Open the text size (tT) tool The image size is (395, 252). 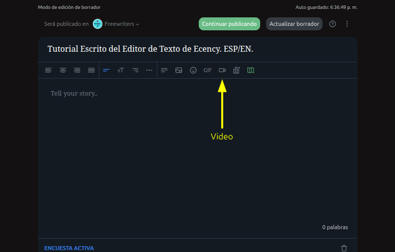pyautogui.click(x=121, y=70)
